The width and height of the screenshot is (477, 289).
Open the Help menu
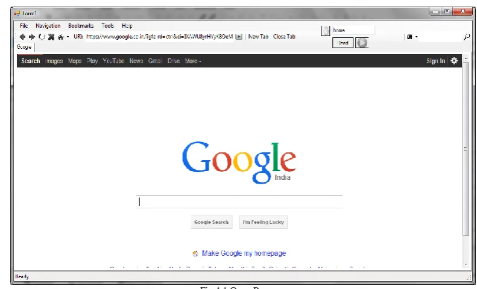127,26
